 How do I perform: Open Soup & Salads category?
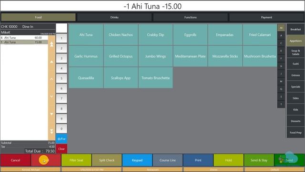[295, 52]
